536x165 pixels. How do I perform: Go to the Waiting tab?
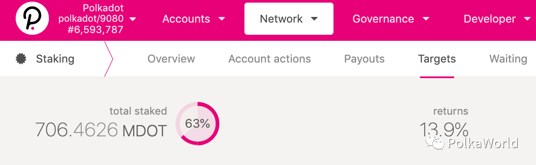coord(509,59)
